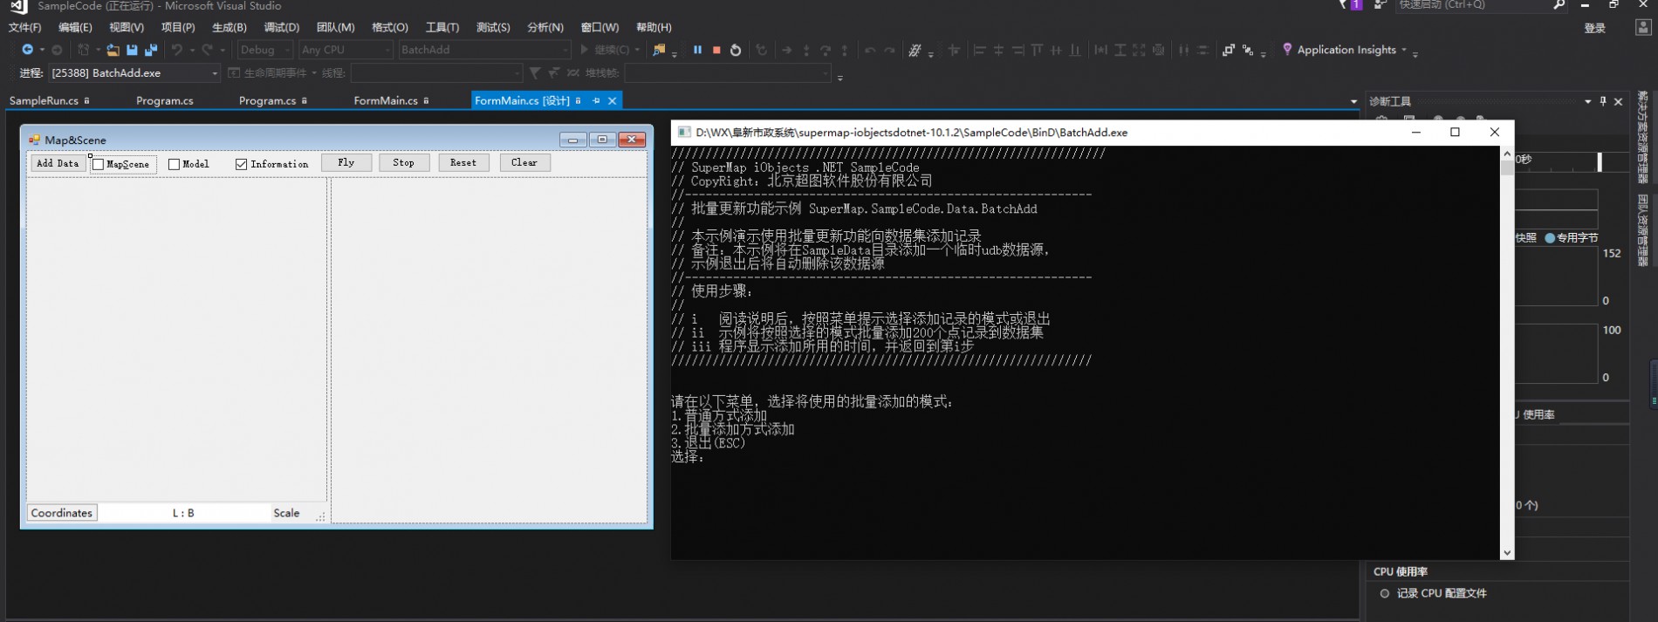Open Diagnostic Tools window options arrow
Screen dimensions: 1658x622
pyautogui.click(x=1587, y=101)
